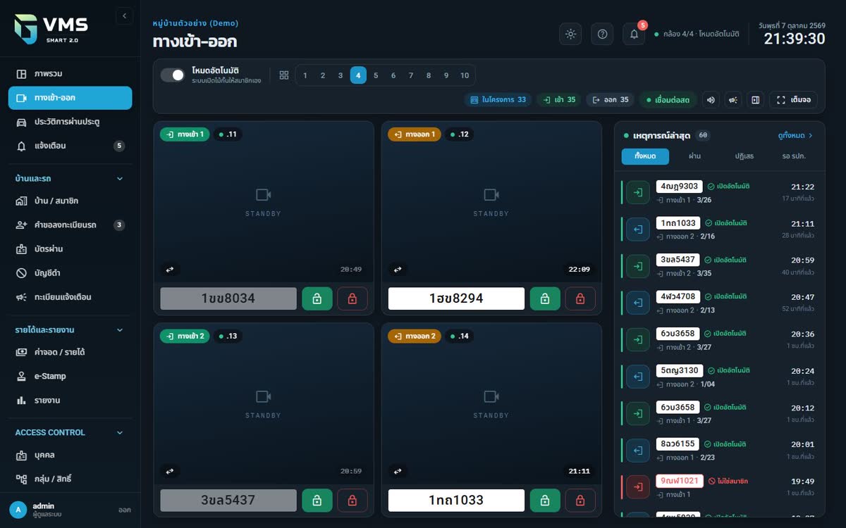
Task: Collapse the sidebar with the chevron button
Action: pos(124,15)
